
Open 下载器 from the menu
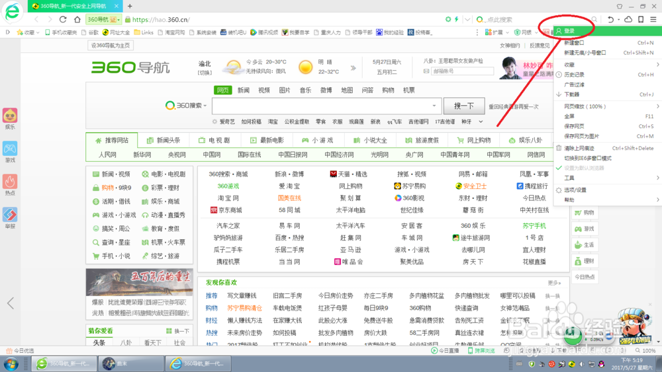pyautogui.click(x=606, y=94)
